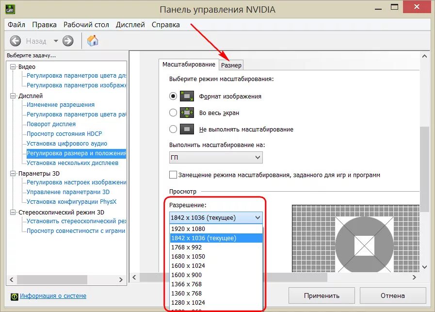
Task: Click the Отмена button
Action: pos(392,296)
